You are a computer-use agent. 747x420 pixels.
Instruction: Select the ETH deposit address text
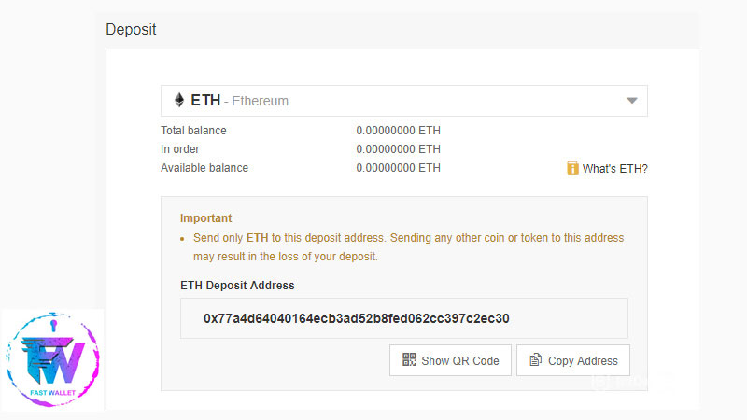pos(357,318)
